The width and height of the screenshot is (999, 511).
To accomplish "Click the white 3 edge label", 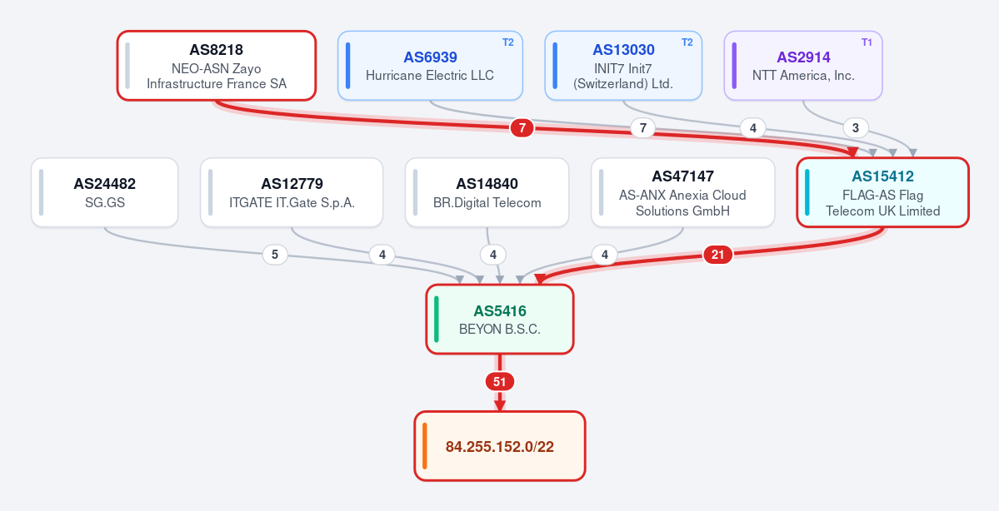I will coord(856,128).
